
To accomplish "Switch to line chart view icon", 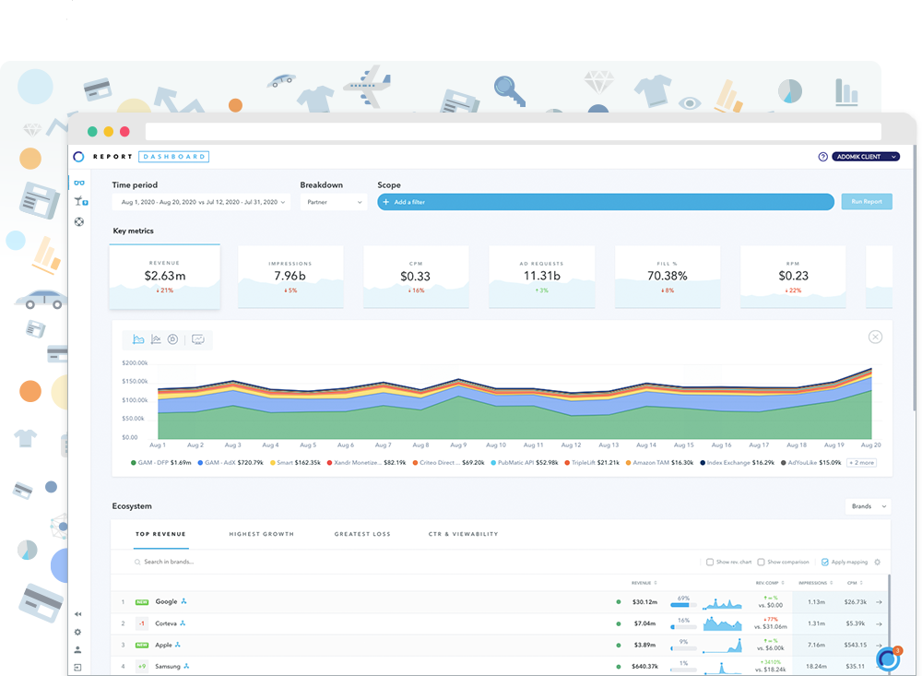I will pyautogui.click(x=156, y=339).
